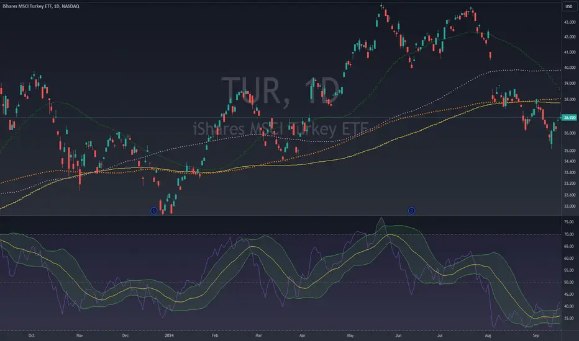Click the Jun label on time axis

click(x=398, y=335)
